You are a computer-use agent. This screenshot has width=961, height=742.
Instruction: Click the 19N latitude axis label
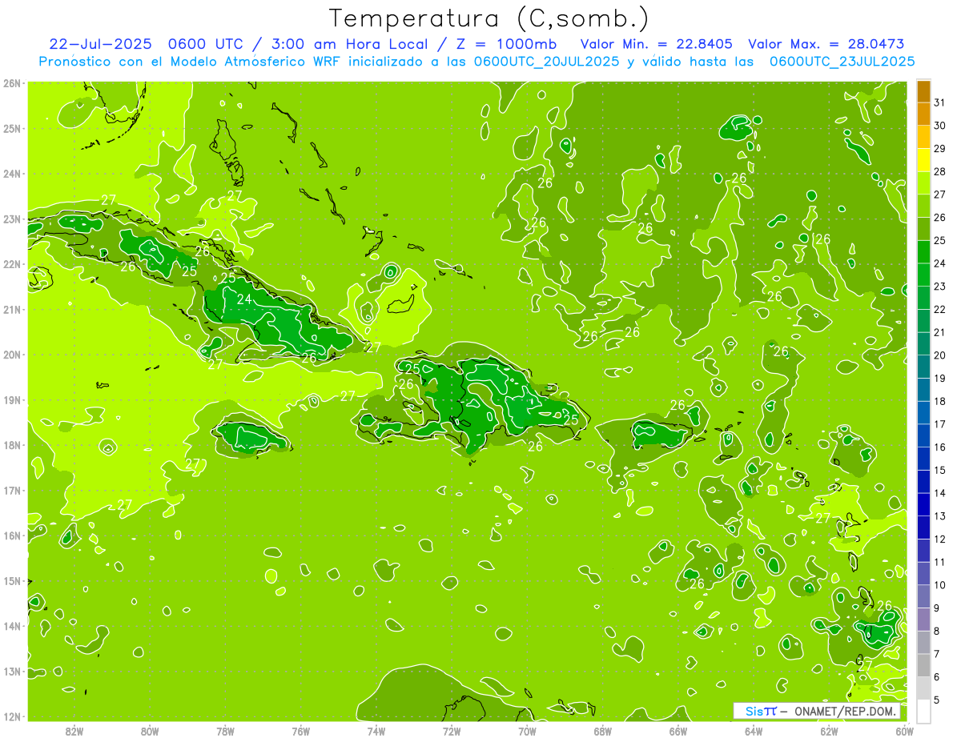click(12, 399)
